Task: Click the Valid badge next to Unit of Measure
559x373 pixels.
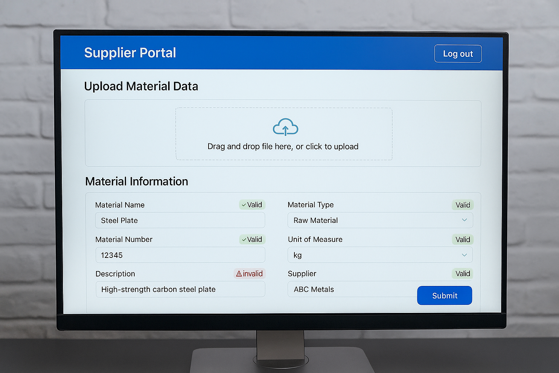Action: 462,239
